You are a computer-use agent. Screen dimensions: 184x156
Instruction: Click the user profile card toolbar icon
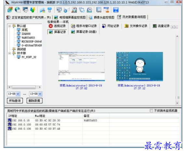(x=107, y=10)
